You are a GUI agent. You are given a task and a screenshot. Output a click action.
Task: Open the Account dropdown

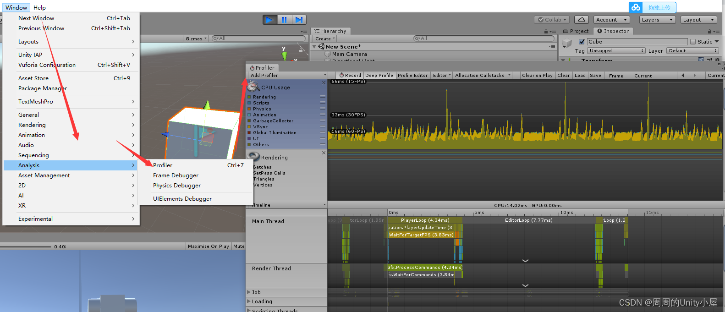click(611, 20)
